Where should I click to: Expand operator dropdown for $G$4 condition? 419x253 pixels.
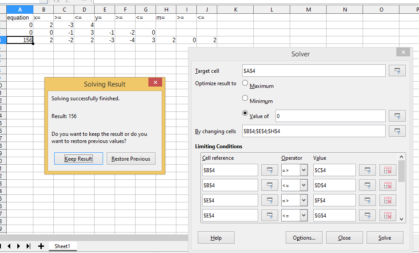pos(303,215)
